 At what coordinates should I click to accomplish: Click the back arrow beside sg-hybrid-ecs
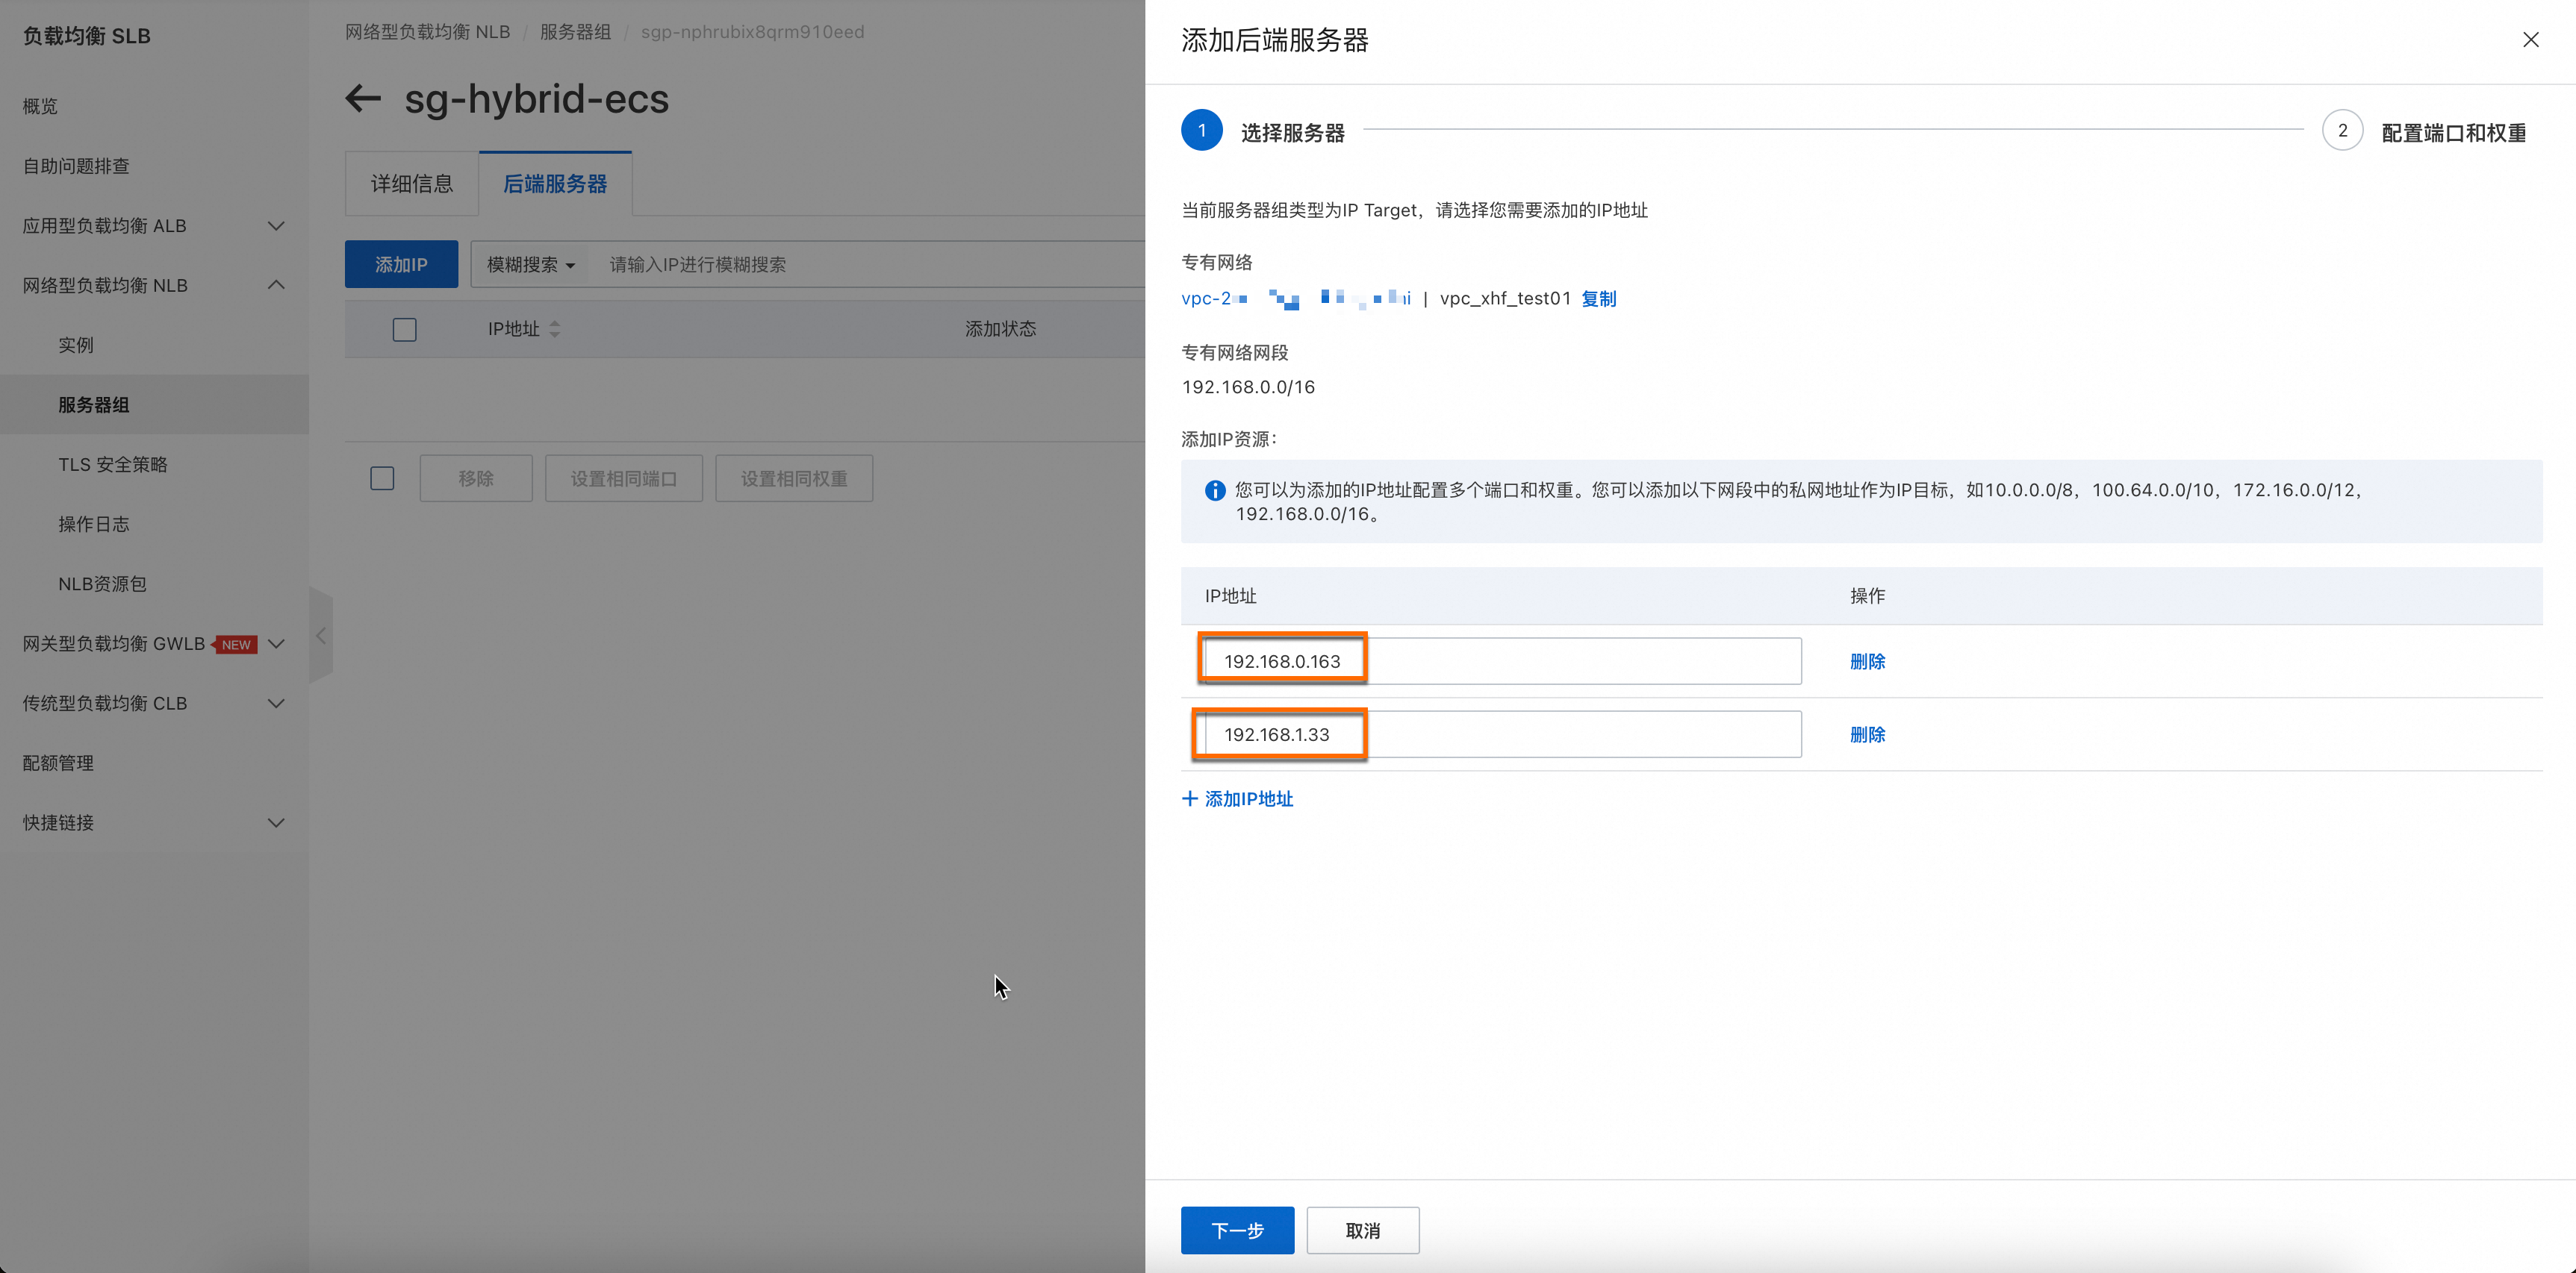363,98
